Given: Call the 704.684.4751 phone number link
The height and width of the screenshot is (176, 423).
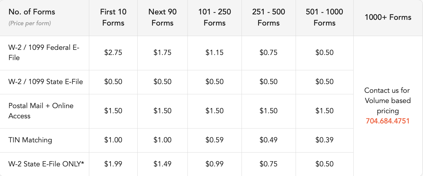Looking at the screenshot, I should coord(388,121).
